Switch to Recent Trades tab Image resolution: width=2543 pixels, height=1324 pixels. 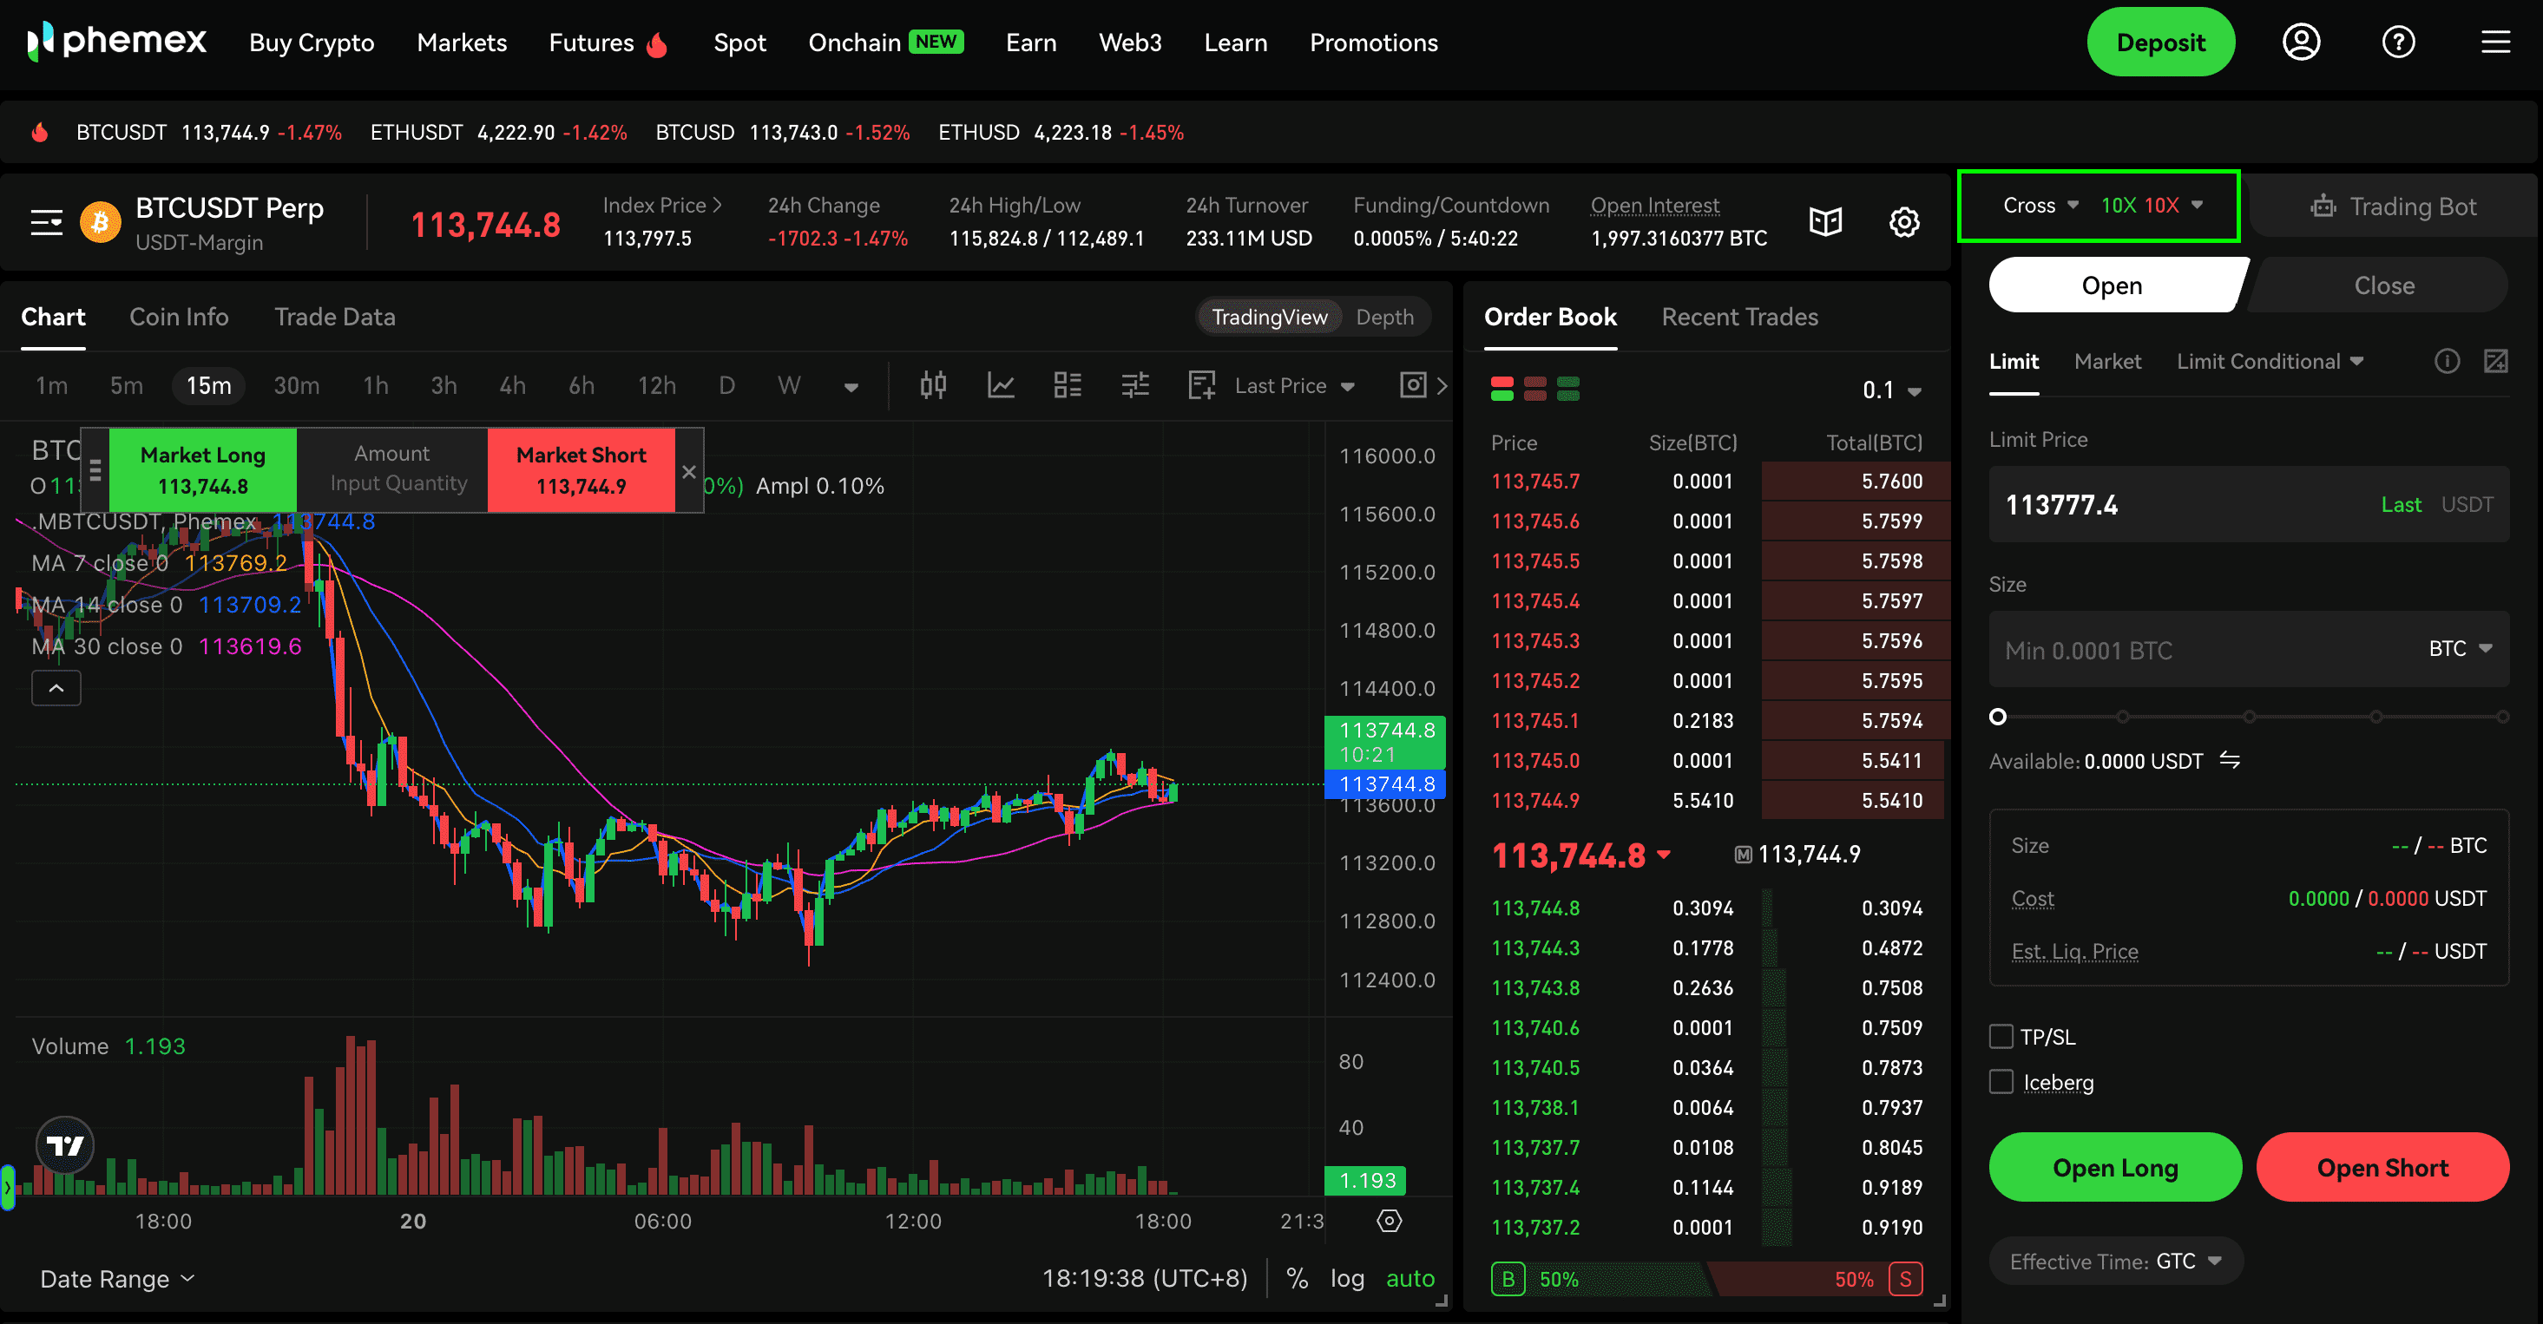[x=1739, y=317]
